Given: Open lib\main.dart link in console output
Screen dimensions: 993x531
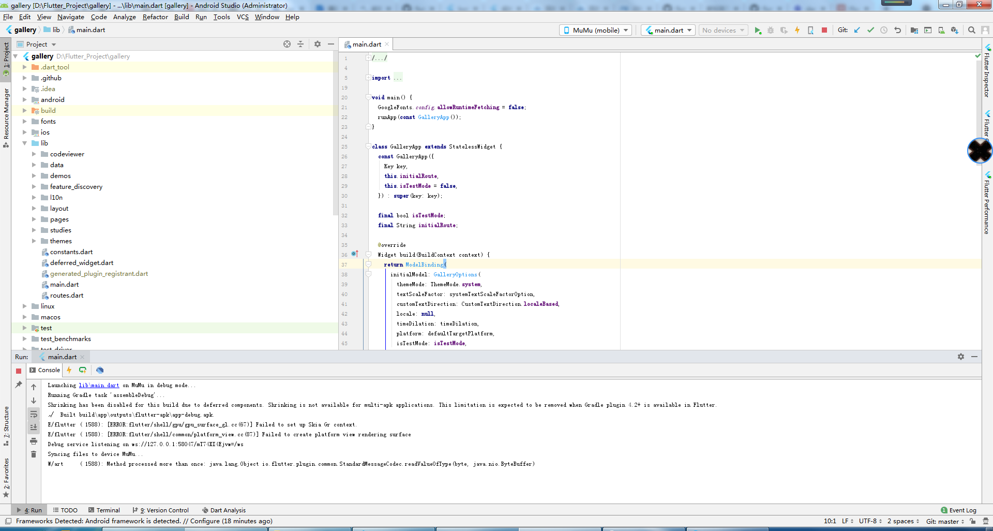Looking at the screenshot, I should tap(98, 385).
